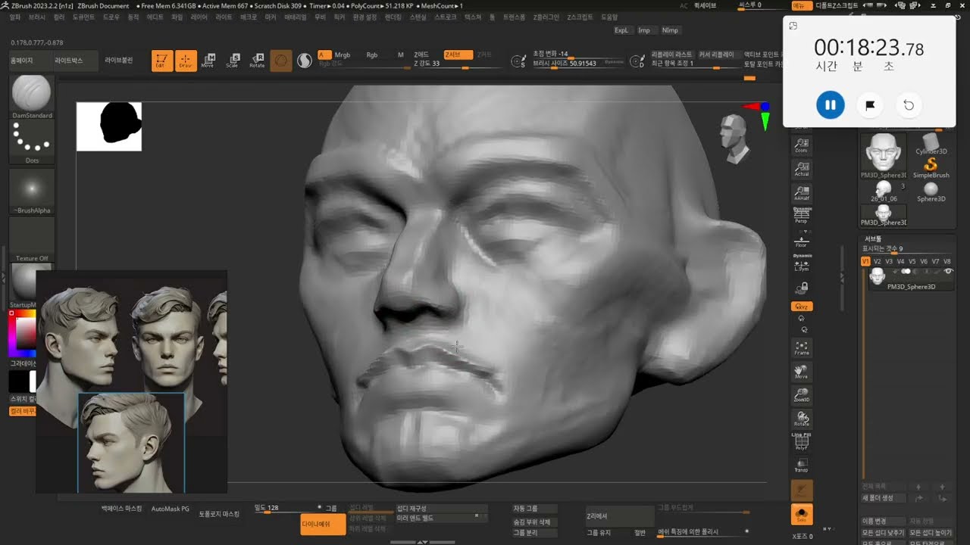The width and height of the screenshot is (970, 545).
Task: Click the Gizmo 3D circle icon
Action: coord(281,61)
